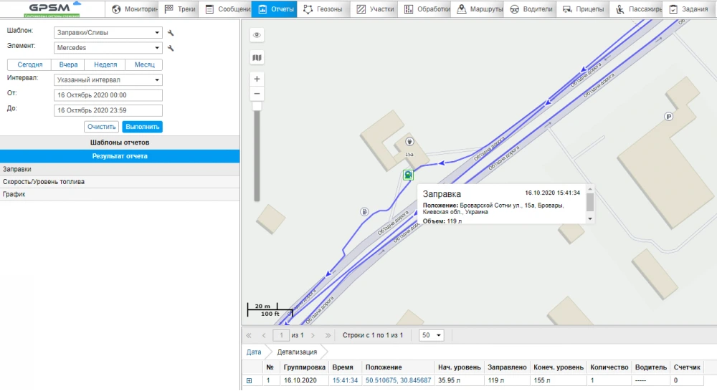Viewport: 717px width, 391px height.
Task: Zoom in the map with plus
Action: click(257, 79)
